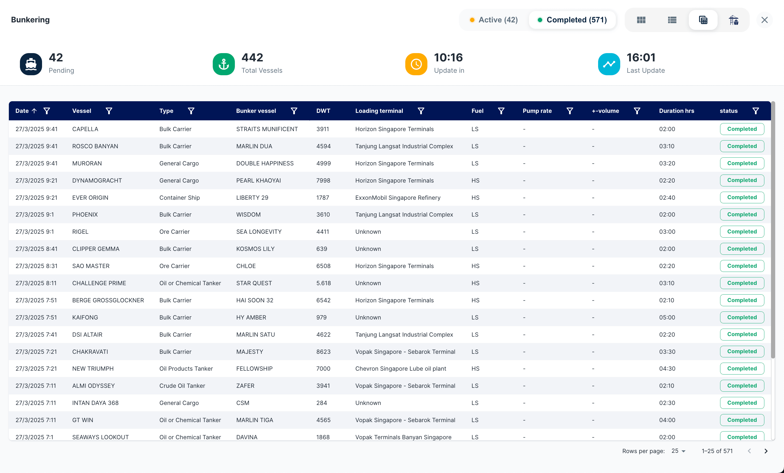784x473 pixels.
Task: Expand Rows per page dropdown
Action: click(679, 451)
